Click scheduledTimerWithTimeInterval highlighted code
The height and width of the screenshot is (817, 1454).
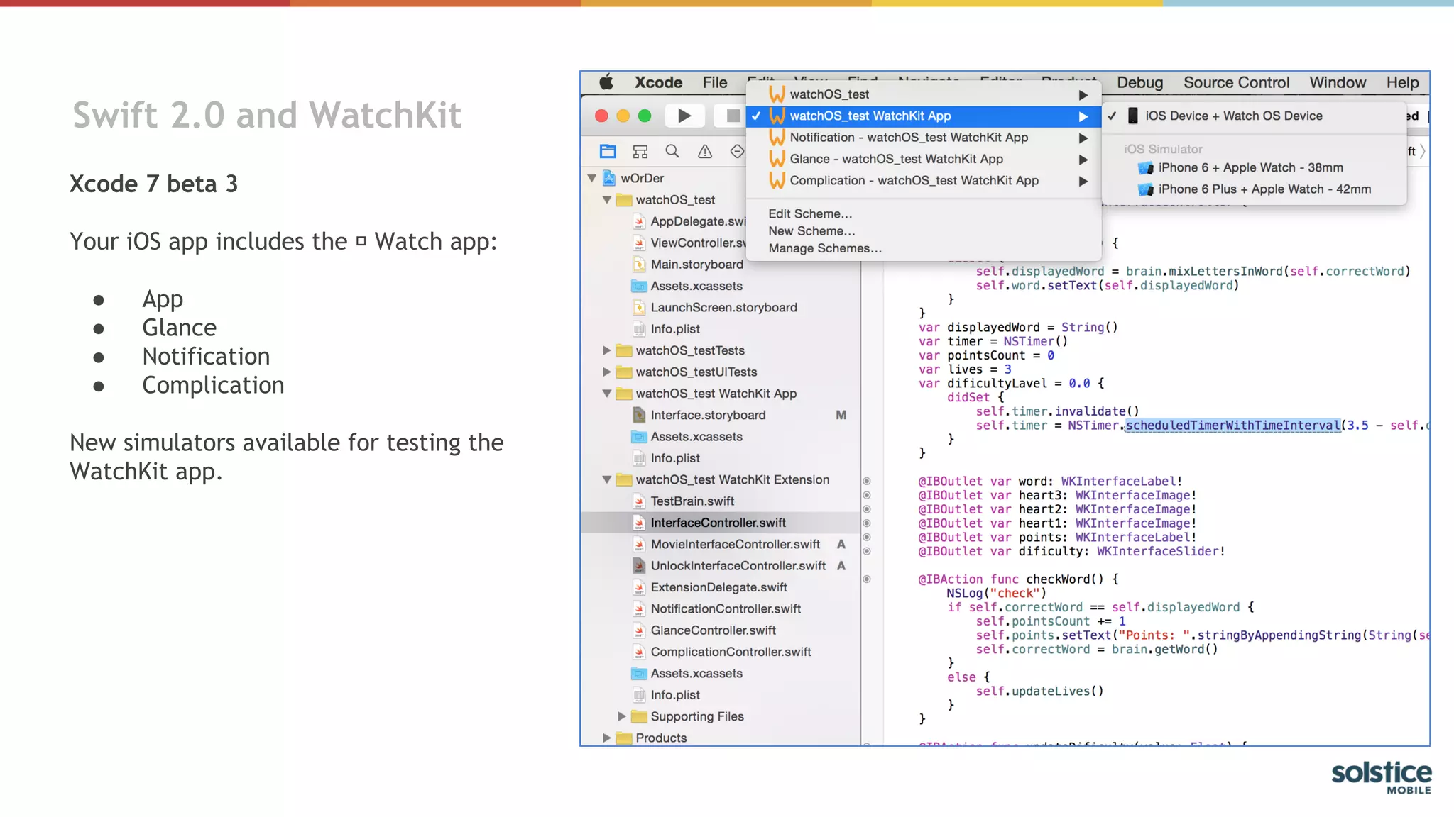pos(1232,426)
